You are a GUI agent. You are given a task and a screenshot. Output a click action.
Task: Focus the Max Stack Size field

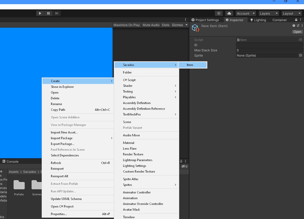click(270, 50)
